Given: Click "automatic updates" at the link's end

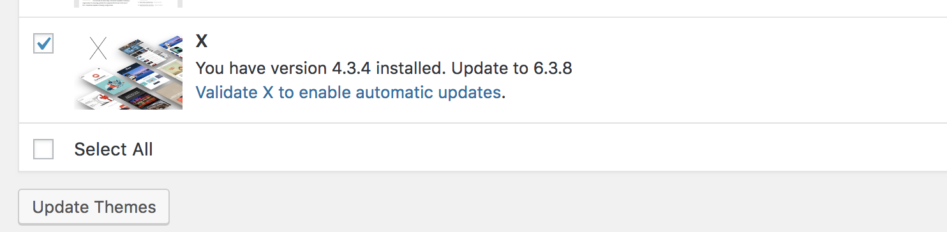Looking at the screenshot, I should [428, 92].
